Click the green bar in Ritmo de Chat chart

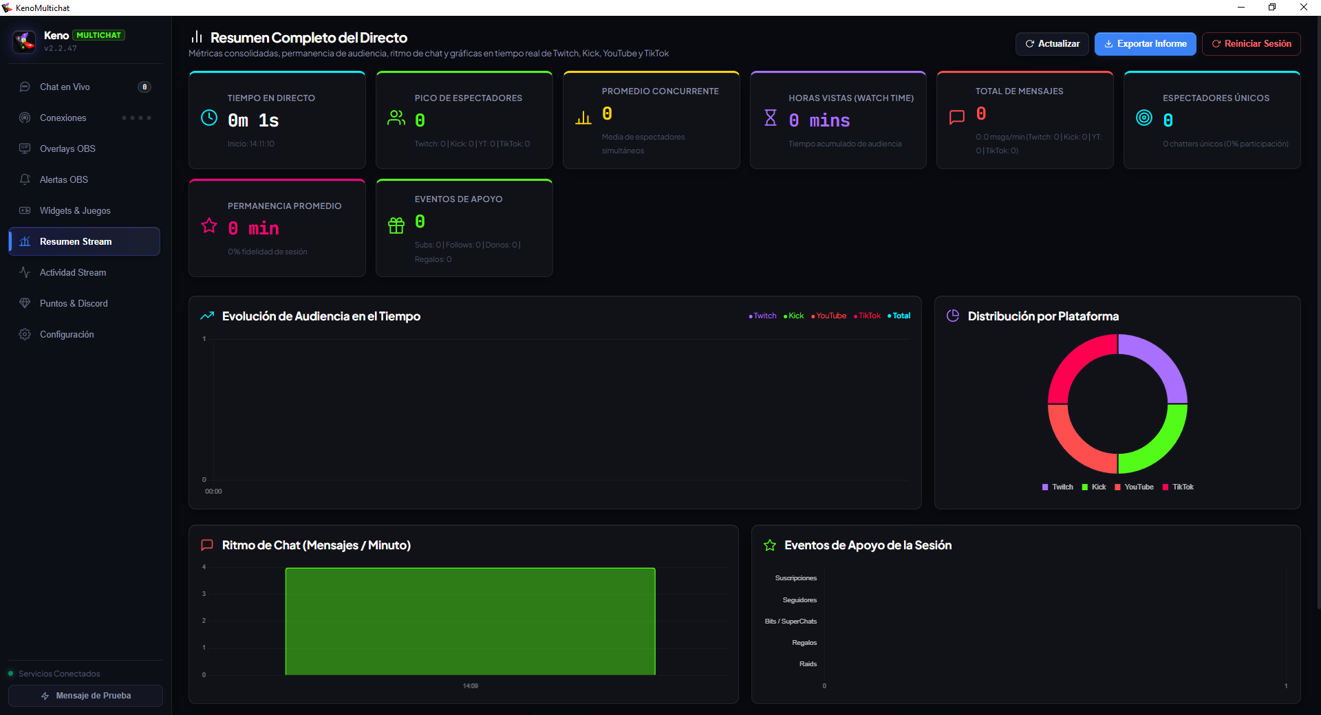(x=470, y=621)
